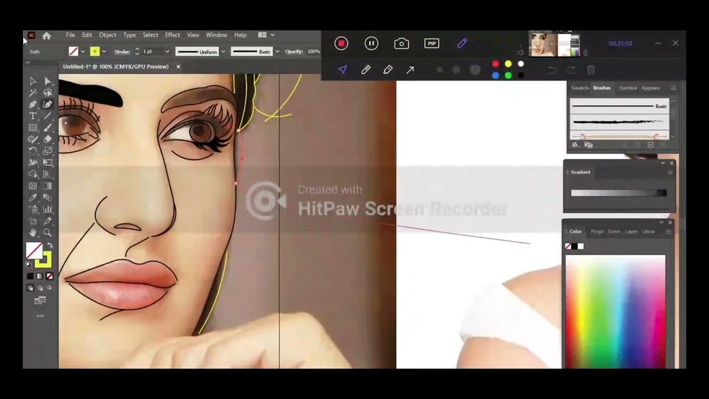Select the Artboard tool
The width and height of the screenshot is (709, 399).
point(33,221)
